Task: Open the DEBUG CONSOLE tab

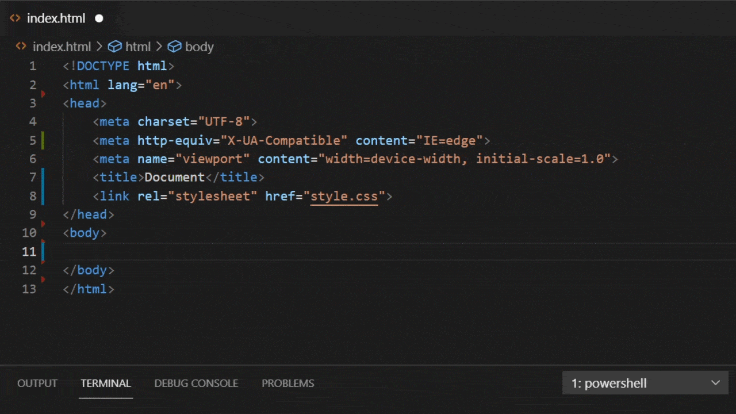Action: point(196,383)
